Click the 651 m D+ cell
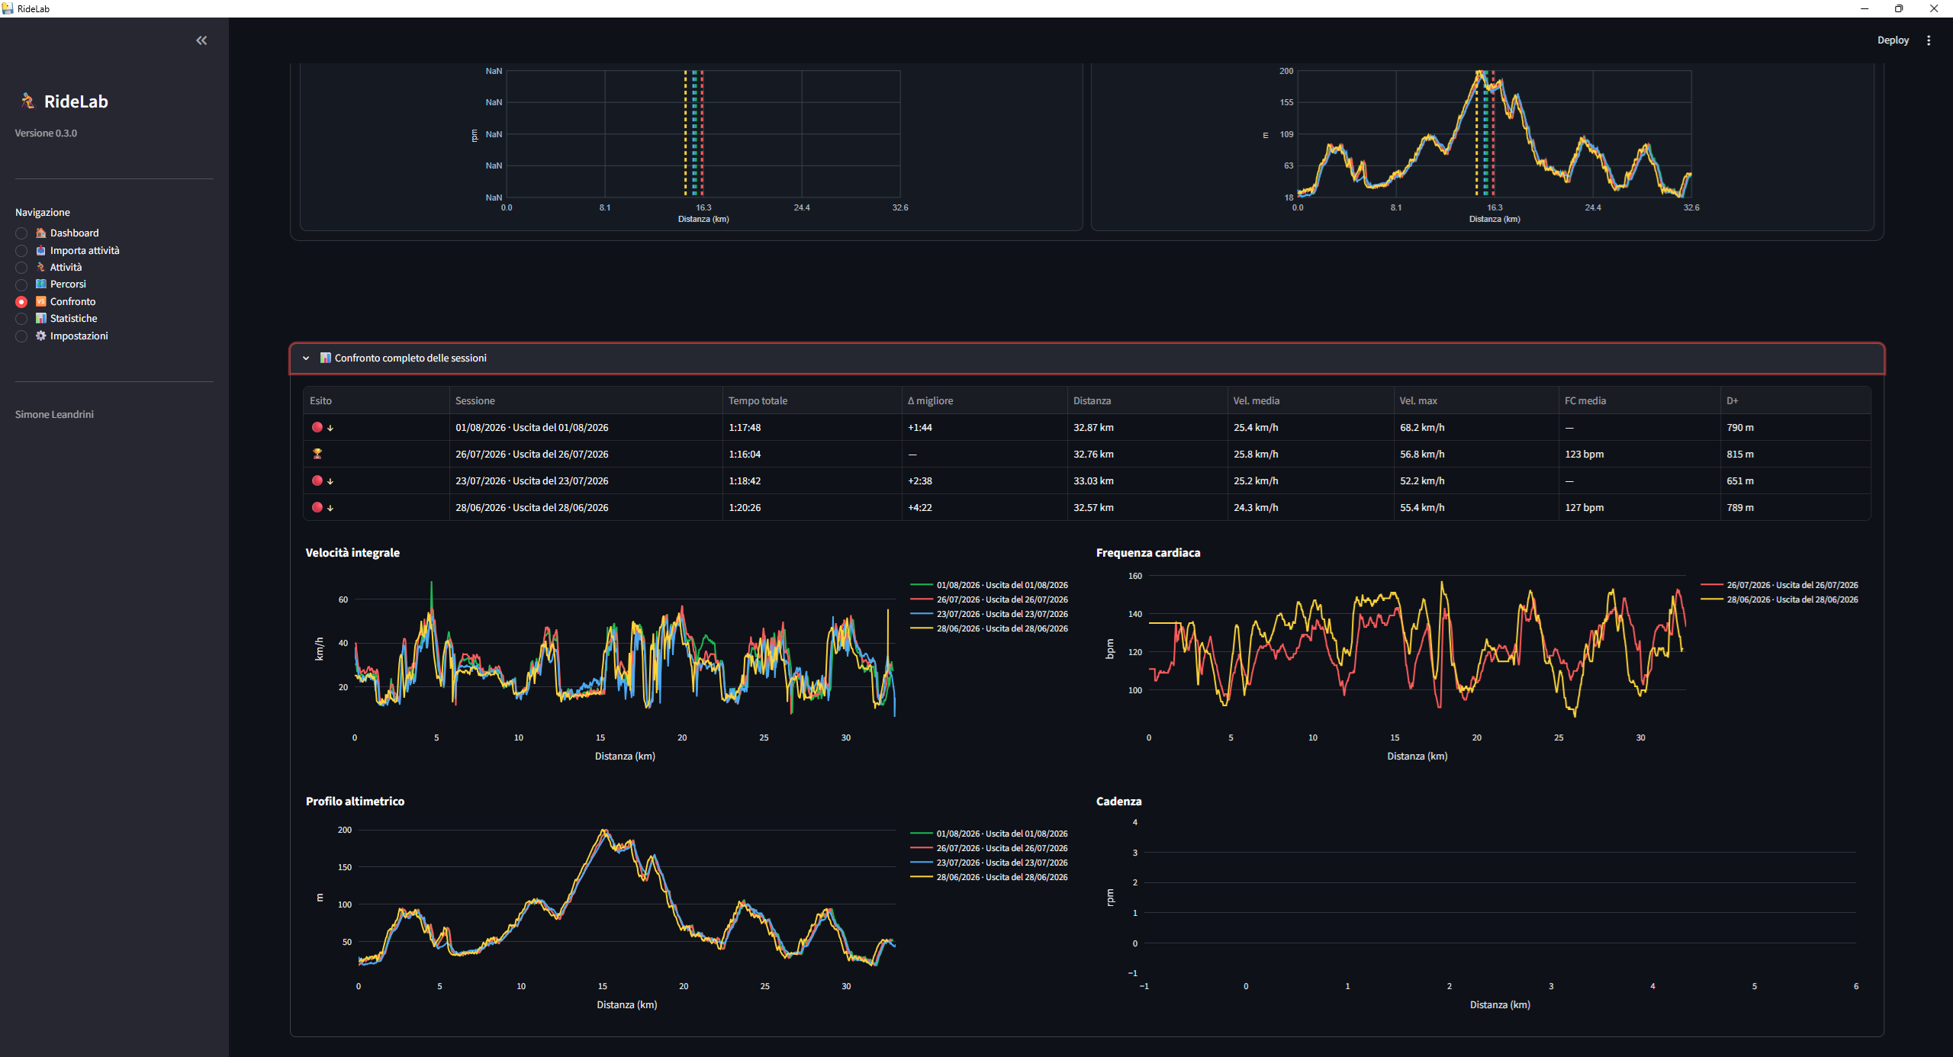The image size is (1953, 1057). [x=1795, y=480]
